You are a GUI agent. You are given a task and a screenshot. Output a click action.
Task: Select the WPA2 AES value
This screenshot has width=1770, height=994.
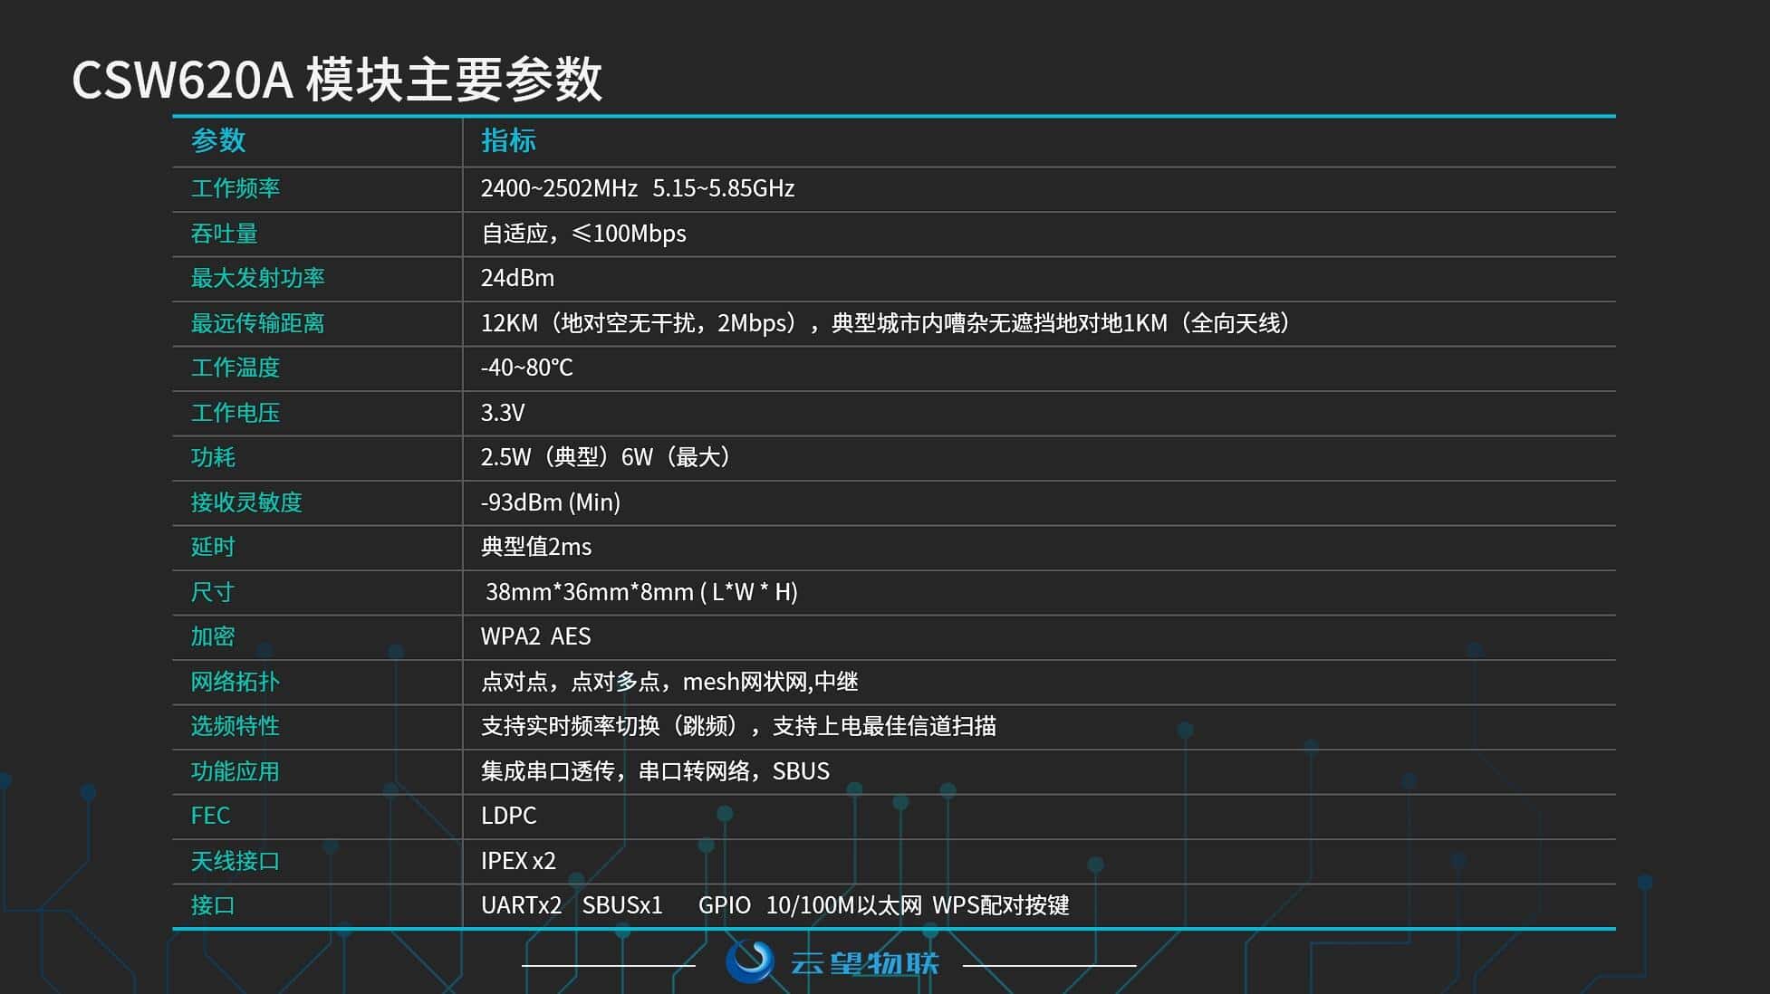coord(535,636)
